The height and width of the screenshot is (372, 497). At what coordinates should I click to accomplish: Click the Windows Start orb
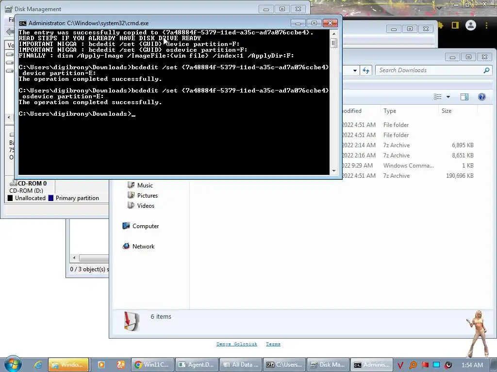point(13,364)
